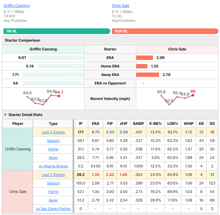Open Griffin Canning's Last 5 Games link

53,132
